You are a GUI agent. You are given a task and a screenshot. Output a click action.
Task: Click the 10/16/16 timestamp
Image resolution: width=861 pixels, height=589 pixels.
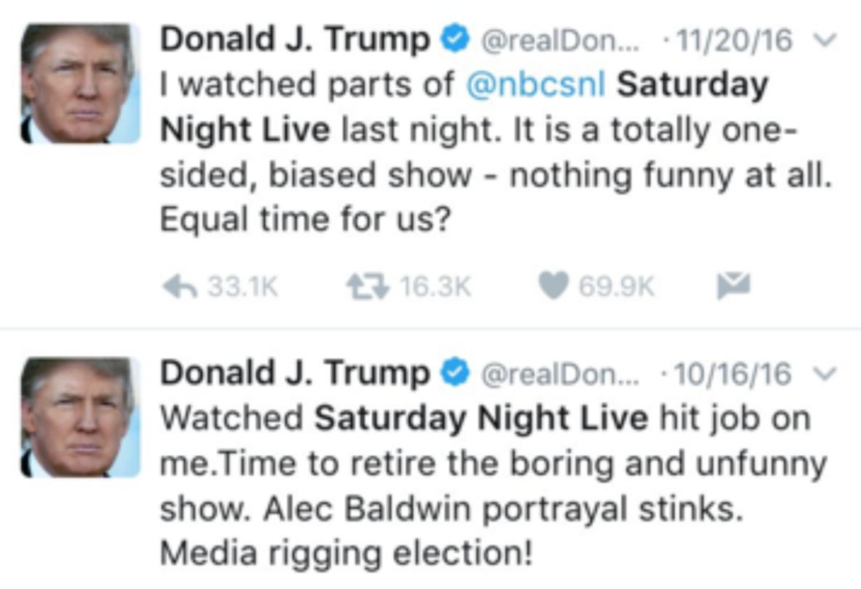pyautogui.click(x=733, y=374)
